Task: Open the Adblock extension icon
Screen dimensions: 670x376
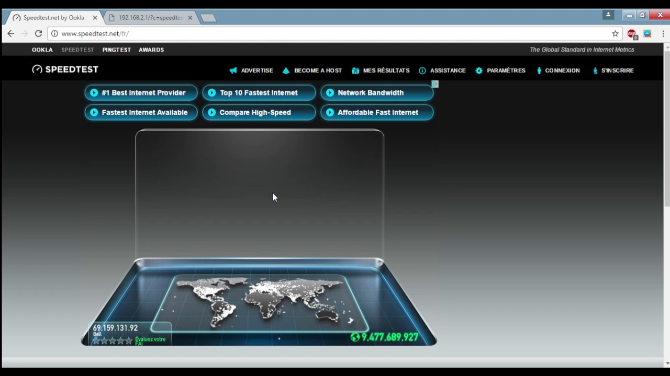Action: click(x=632, y=34)
